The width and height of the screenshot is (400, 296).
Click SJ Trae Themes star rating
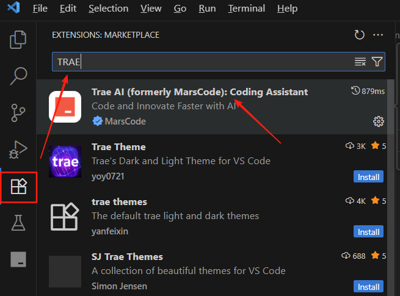(x=378, y=256)
